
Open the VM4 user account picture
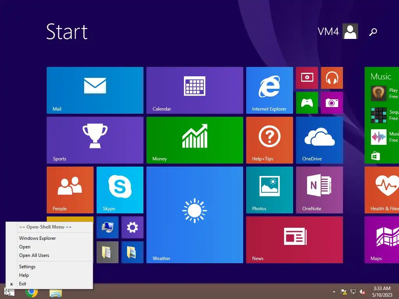click(350, 31)
